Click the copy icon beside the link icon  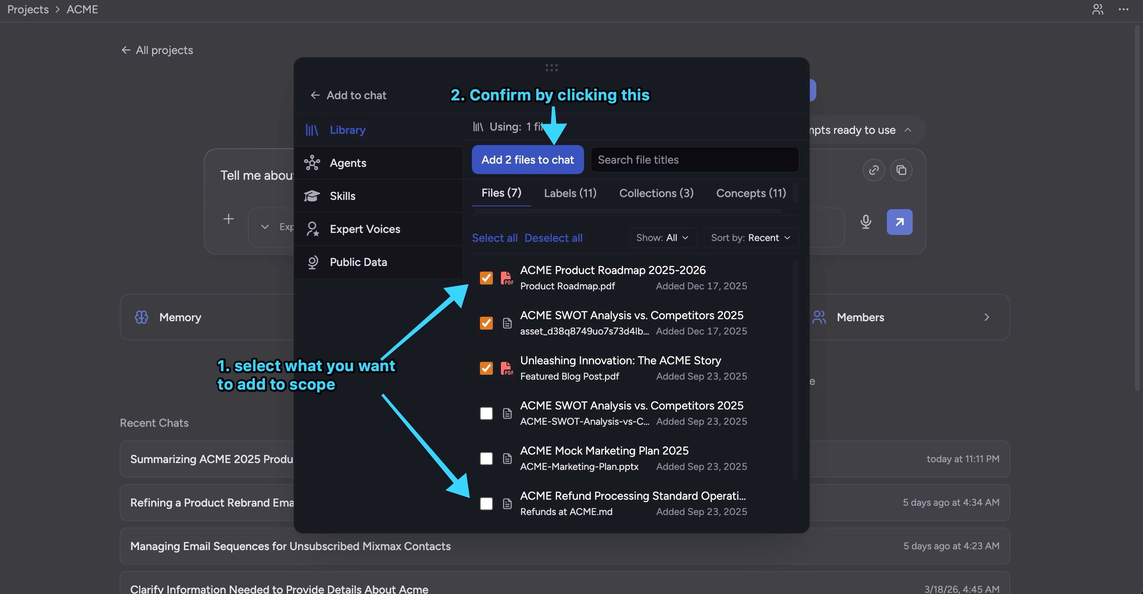pos(901,170)
